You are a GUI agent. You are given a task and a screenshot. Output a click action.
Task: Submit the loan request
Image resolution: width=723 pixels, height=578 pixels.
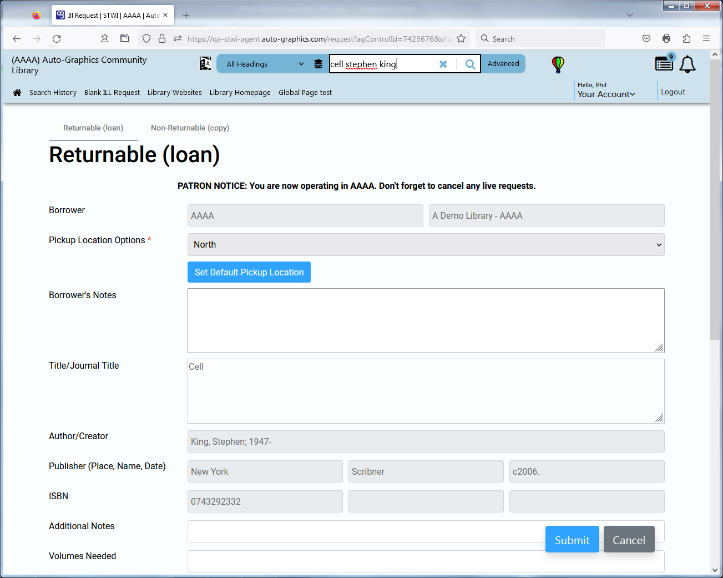click(572, 540)
